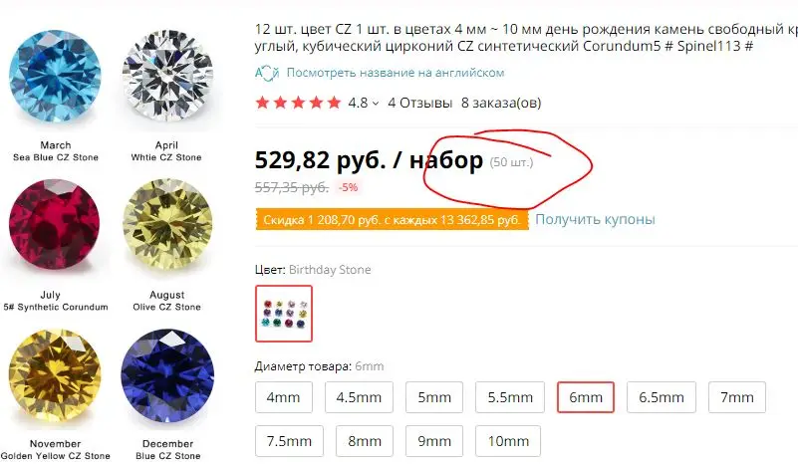Expand the 4.8 rating dropdown chevron
Image resolution: width=798 pixels, height=464 pixels.
(376, 104)
